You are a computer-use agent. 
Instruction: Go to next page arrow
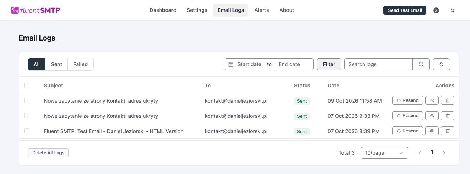(444, 153)
